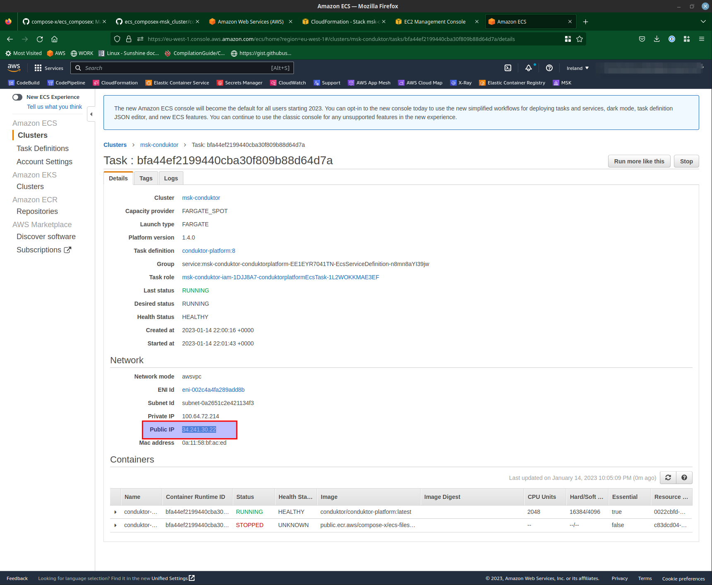The image size is (712, 585).
Task: Open the notifications bell icon
Action: click(529, 68)
